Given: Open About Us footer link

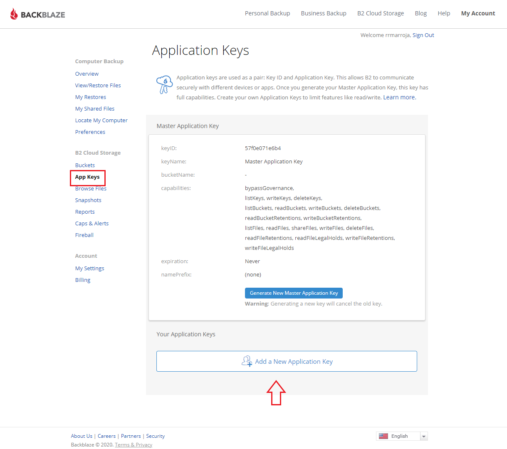Looking at the screenshot, I should pyautogui.click(x=82, y=436).
